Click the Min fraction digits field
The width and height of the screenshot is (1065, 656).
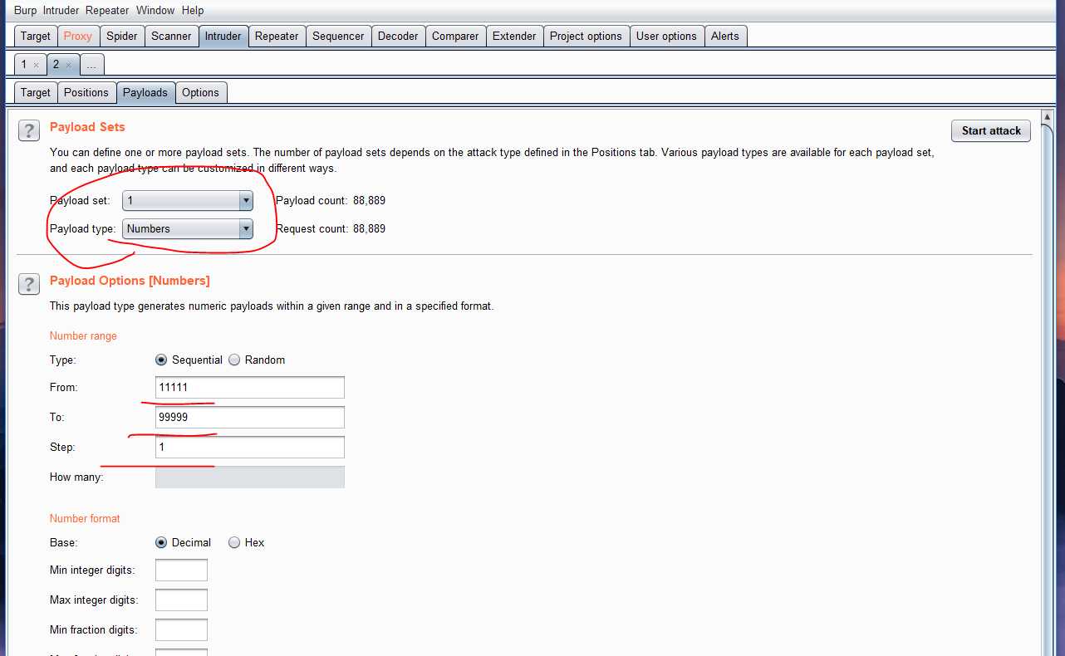pyautogui.click(x=181, y=629)
